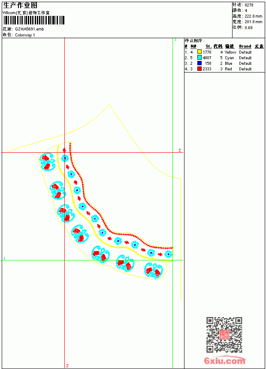Click the Colorway 1 label

coord(25,35)
